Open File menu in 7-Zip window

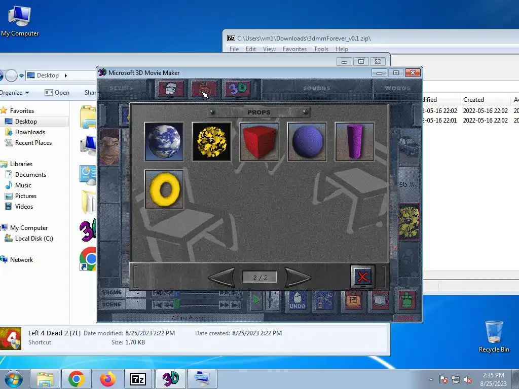pyautogui.click(x=234, y=49)
